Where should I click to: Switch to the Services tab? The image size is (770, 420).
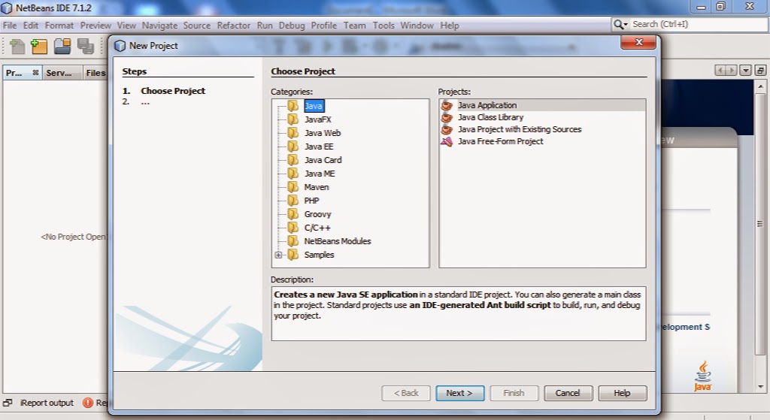59,73
